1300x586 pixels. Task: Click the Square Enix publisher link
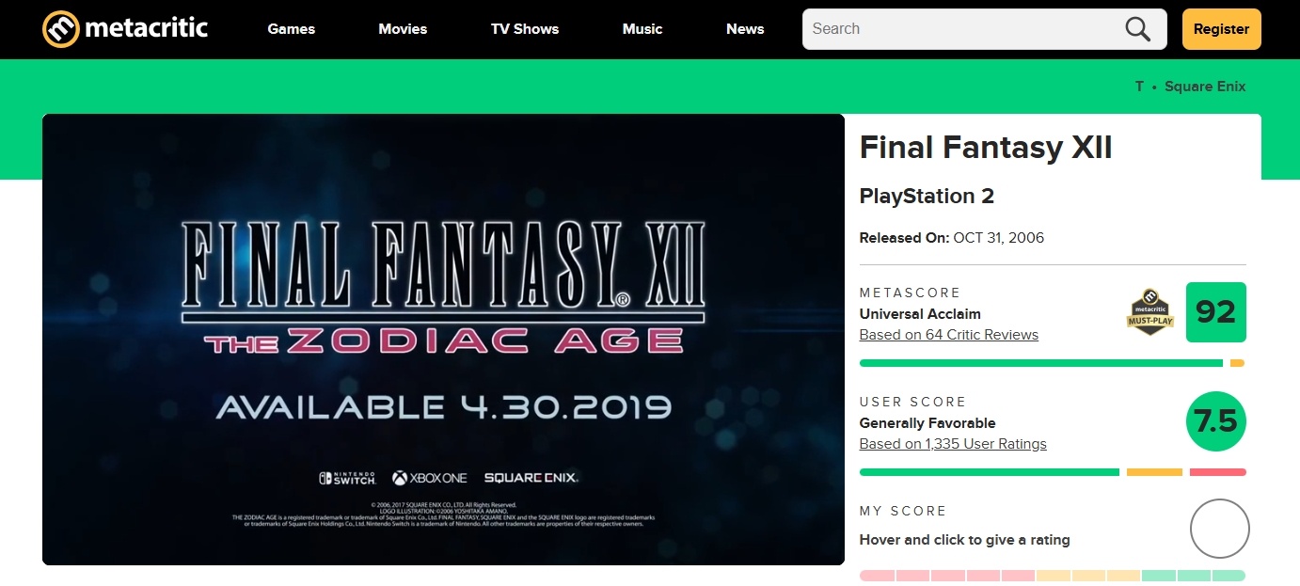[1205, 86]
